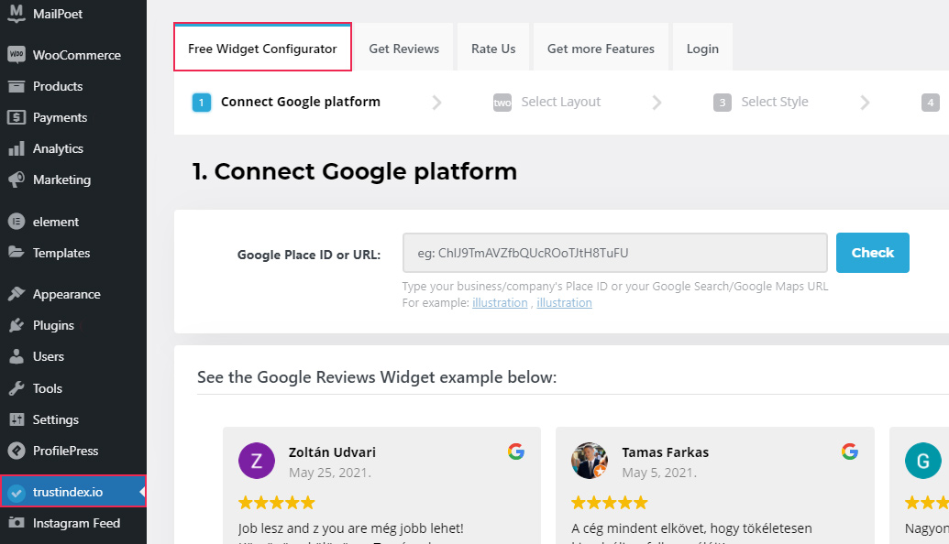
Task: Click Tamas Farkas's profile photo
Action: coord(590,461)
